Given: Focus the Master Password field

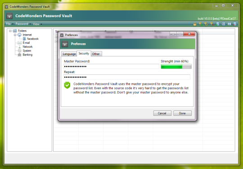Looking at the screenshot, I should (x=111, y=66).
